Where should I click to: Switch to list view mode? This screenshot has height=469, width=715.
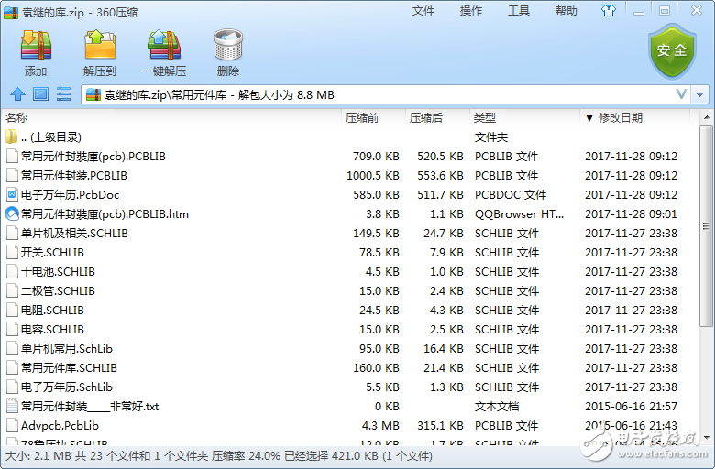pyautogui.click(x=63, y=94)
